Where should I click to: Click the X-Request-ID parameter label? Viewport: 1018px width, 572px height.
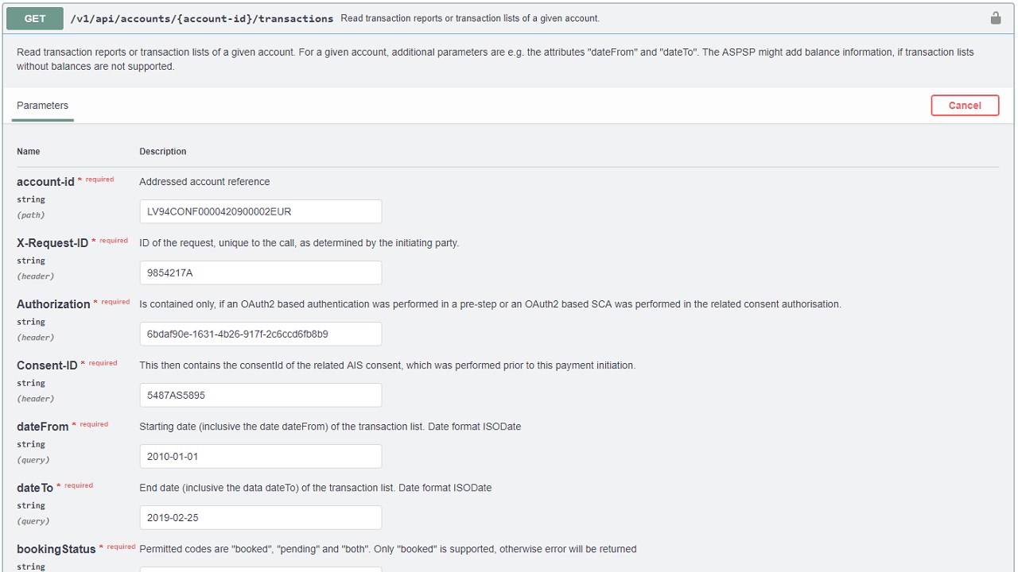pos(52,243)
